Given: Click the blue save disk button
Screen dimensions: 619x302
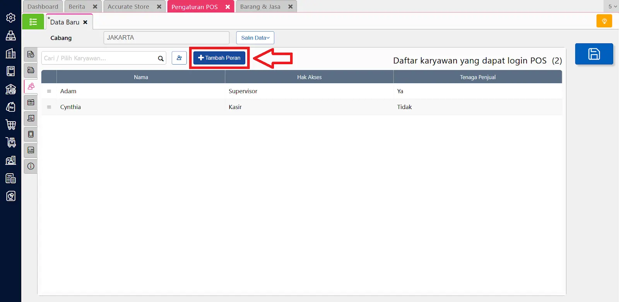Looking at the screenshot, I should (x=594, y=54).
